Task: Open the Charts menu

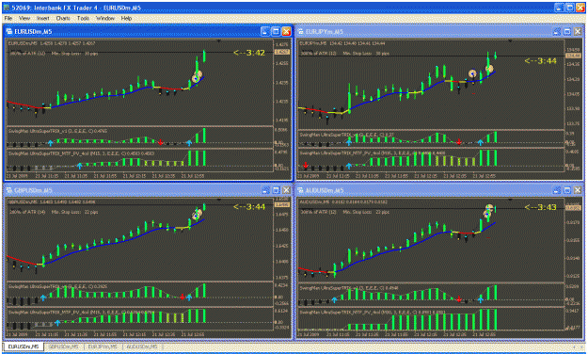Action: (x=63, y=18)
